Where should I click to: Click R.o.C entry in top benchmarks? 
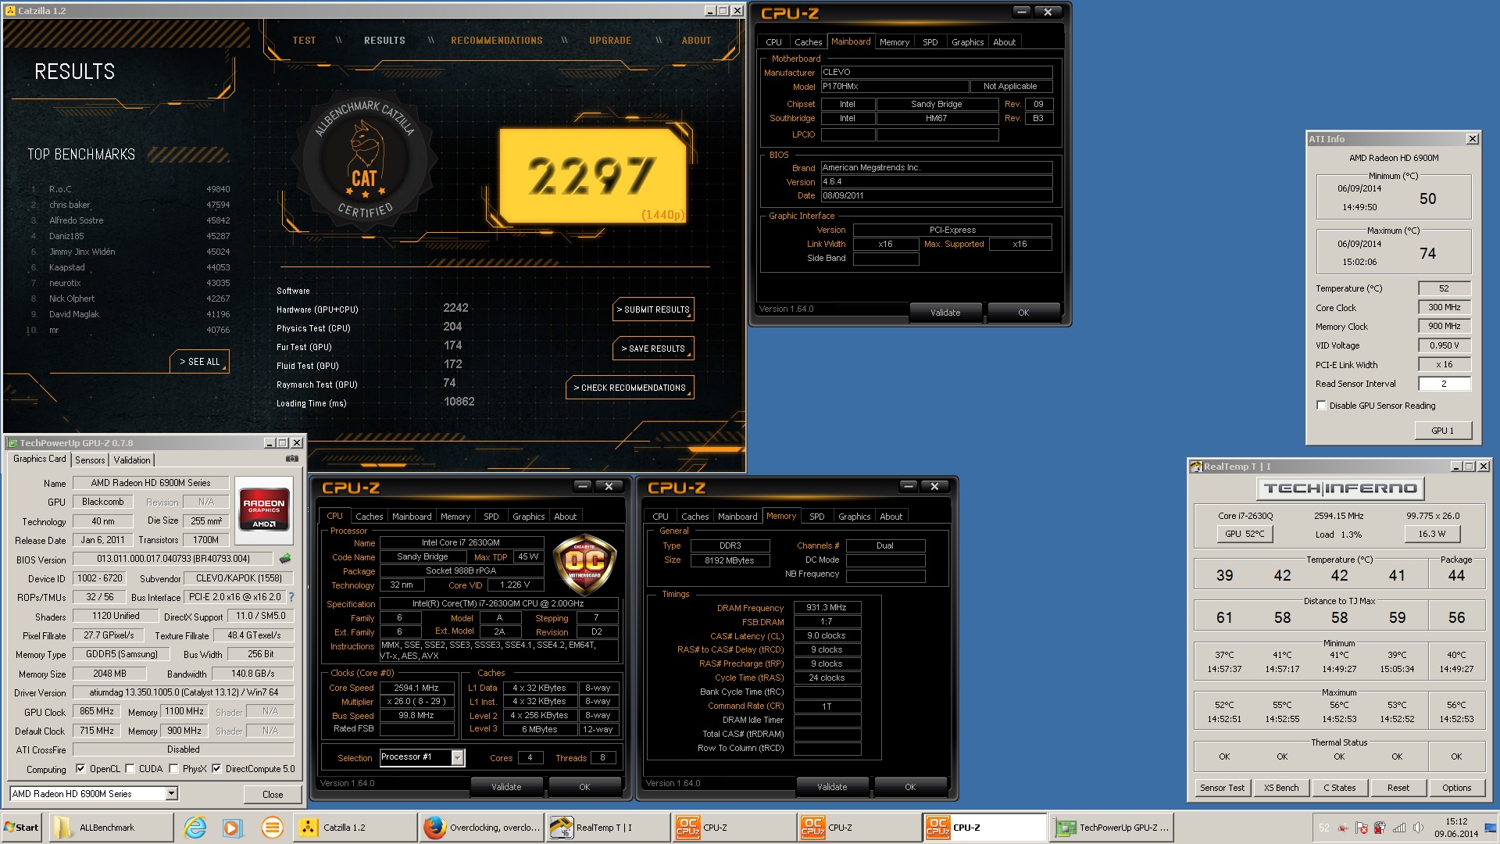60,189
